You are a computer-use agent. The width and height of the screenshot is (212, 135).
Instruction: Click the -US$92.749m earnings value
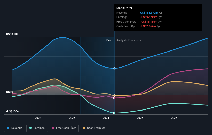coord(149,17)
